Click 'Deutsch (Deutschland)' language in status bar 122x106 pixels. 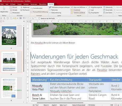79,105
